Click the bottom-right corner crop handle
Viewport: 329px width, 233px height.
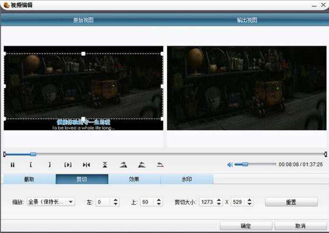tap(162, 119)
